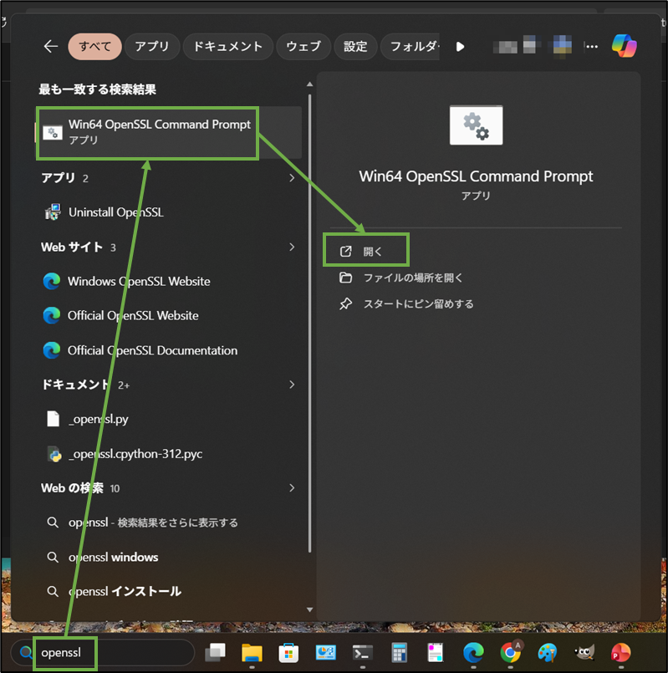This screenshot has width=668, height=673.
Task: Open the notepad-style icon on taskbar
Action: pyautogui.click(x=436, y=653)
